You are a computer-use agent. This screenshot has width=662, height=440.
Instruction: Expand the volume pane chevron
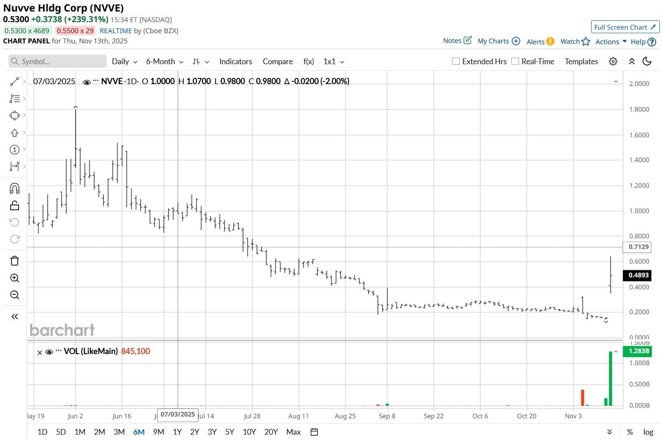tap(616, 352)
